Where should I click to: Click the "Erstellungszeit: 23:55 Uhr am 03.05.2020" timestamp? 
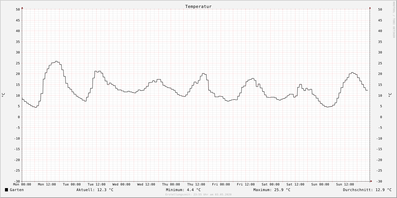tap(198, 195)
